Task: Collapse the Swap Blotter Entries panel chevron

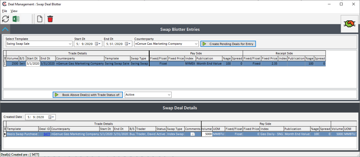Action: 5,29
